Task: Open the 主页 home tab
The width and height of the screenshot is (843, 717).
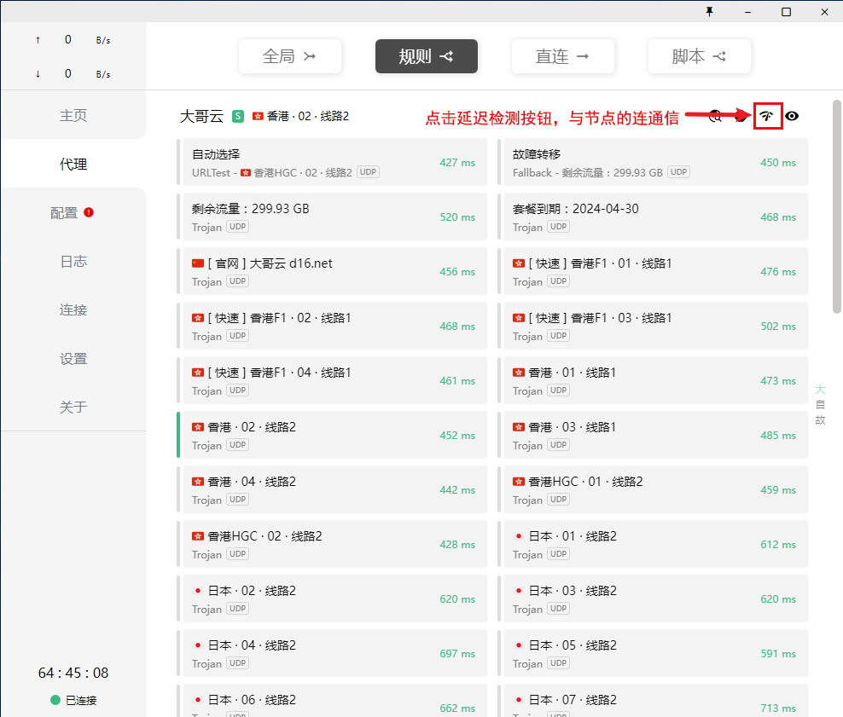Action: click(x=73, y=115)
